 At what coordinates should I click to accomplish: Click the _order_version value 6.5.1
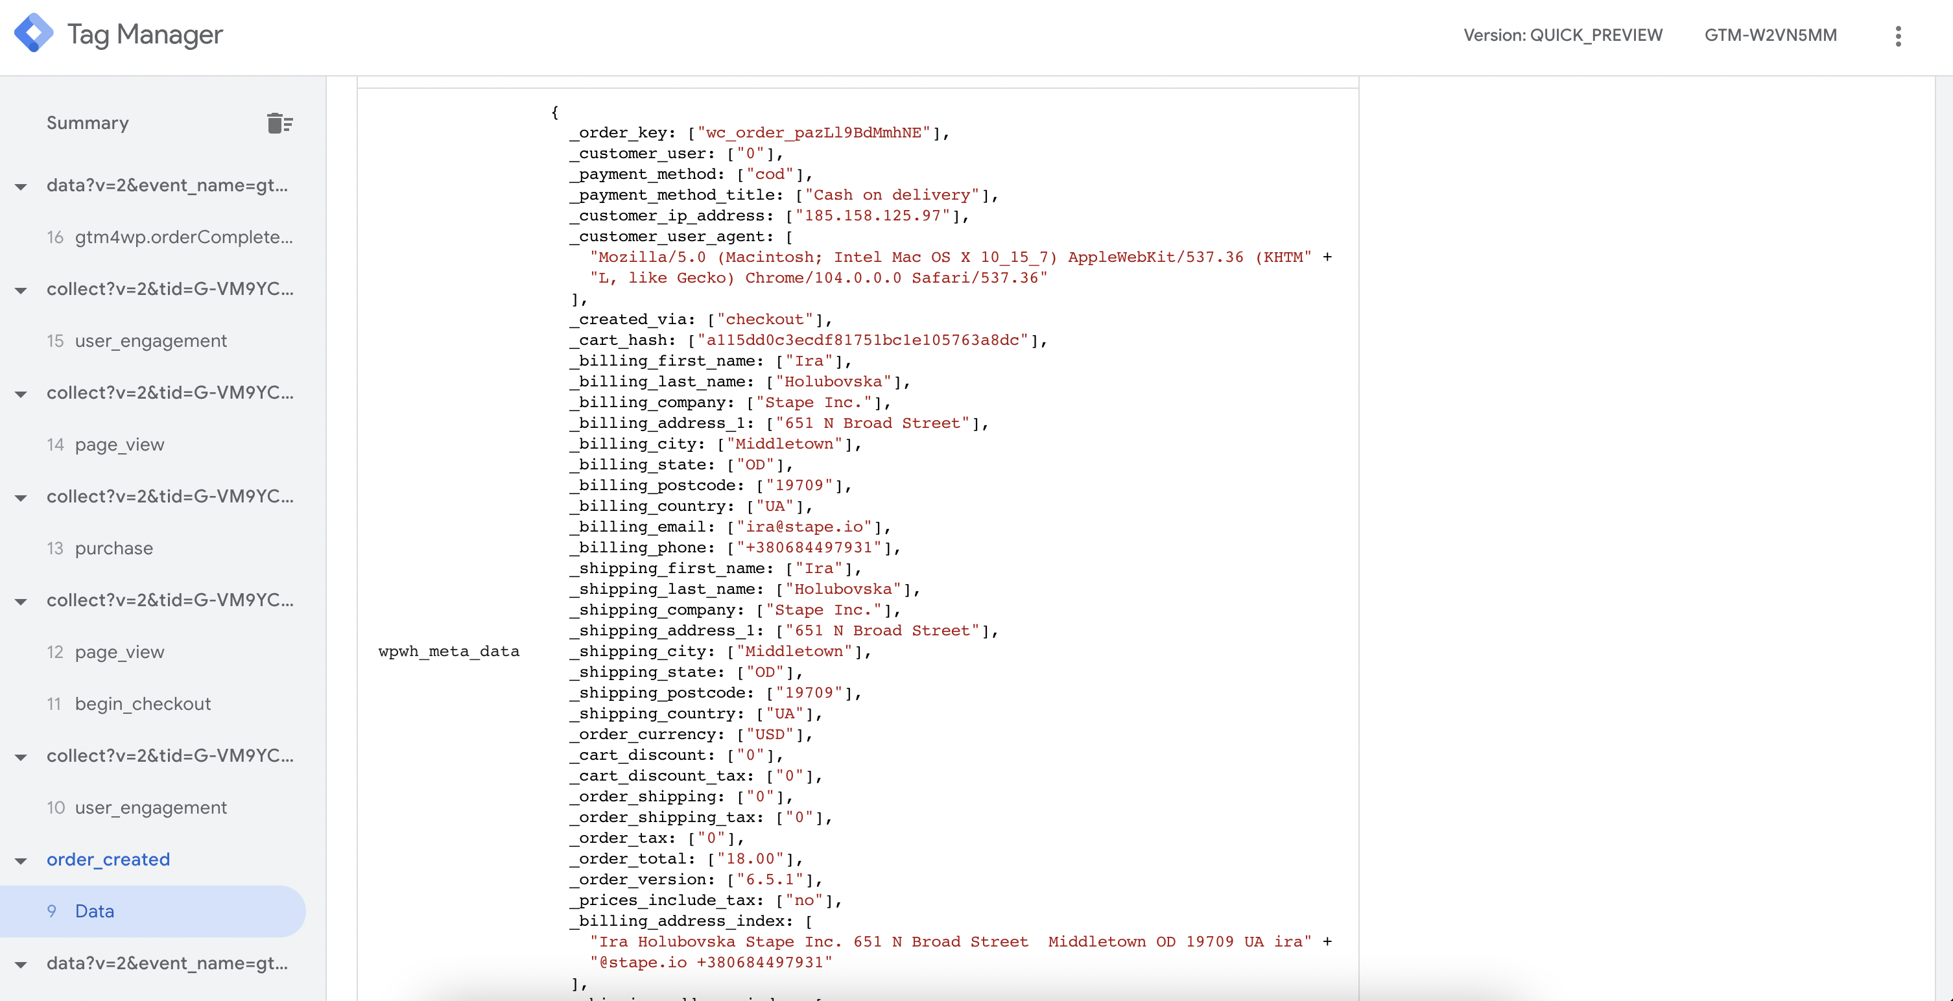tap(770, 880)
